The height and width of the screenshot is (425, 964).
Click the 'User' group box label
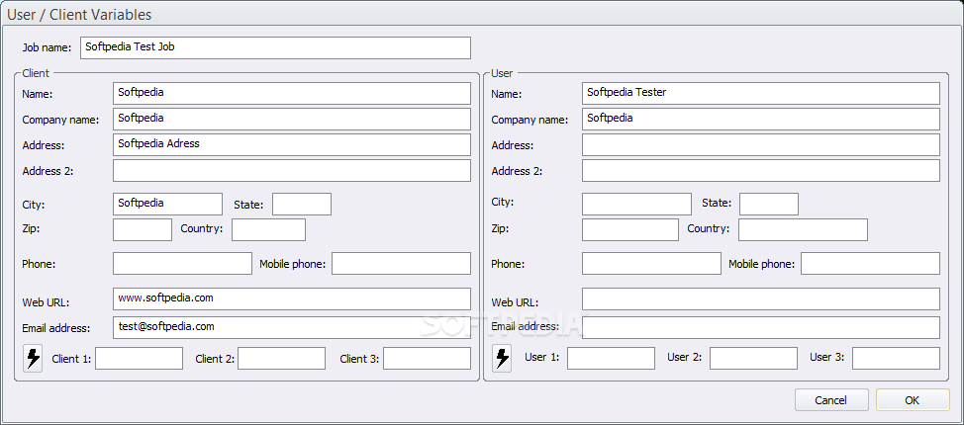502,73
